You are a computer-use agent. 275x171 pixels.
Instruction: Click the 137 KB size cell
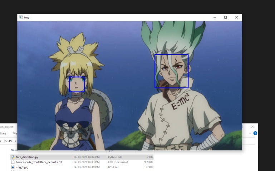click(x=148, y=167)
